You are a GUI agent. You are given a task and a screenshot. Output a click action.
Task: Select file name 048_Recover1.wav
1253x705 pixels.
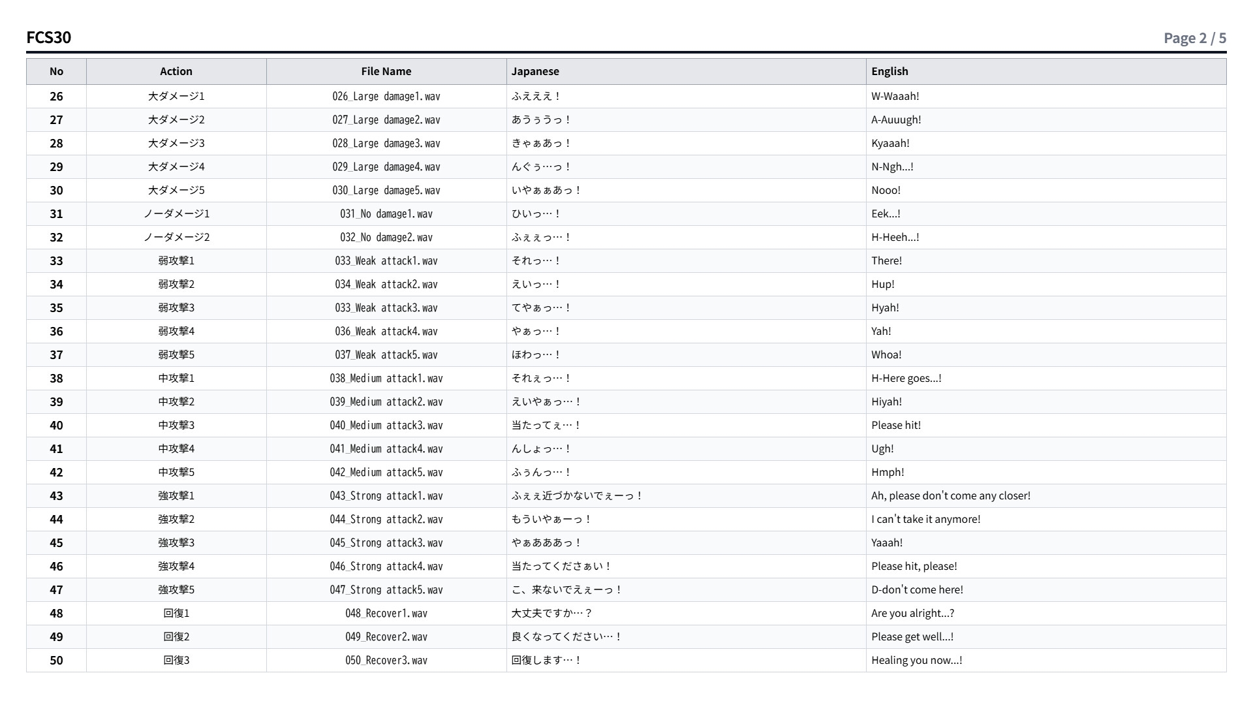coord(386,613)
